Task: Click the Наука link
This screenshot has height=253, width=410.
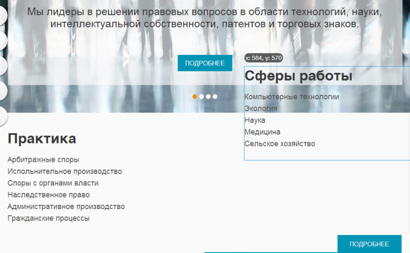Action: click(x=255, y=120)
